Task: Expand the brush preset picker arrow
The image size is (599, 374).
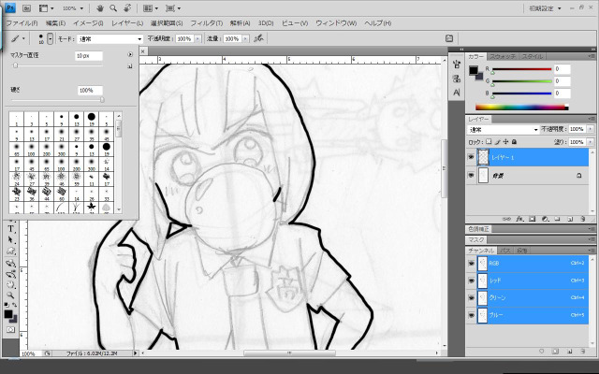Action: point(50,39)
